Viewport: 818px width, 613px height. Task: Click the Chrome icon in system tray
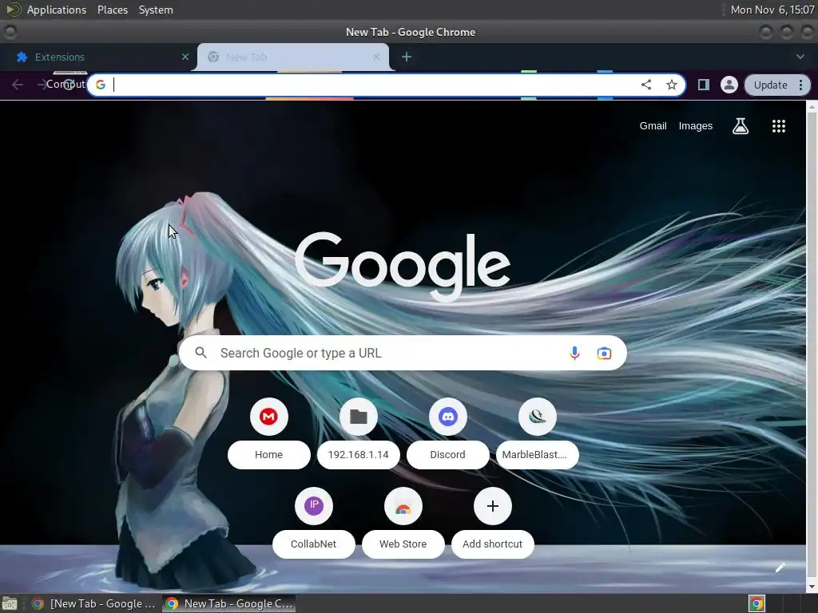click(756, 603)
